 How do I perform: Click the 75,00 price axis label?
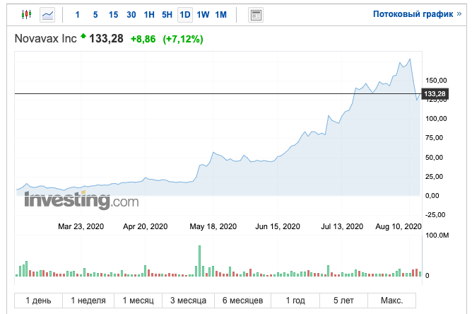(434, 138)
